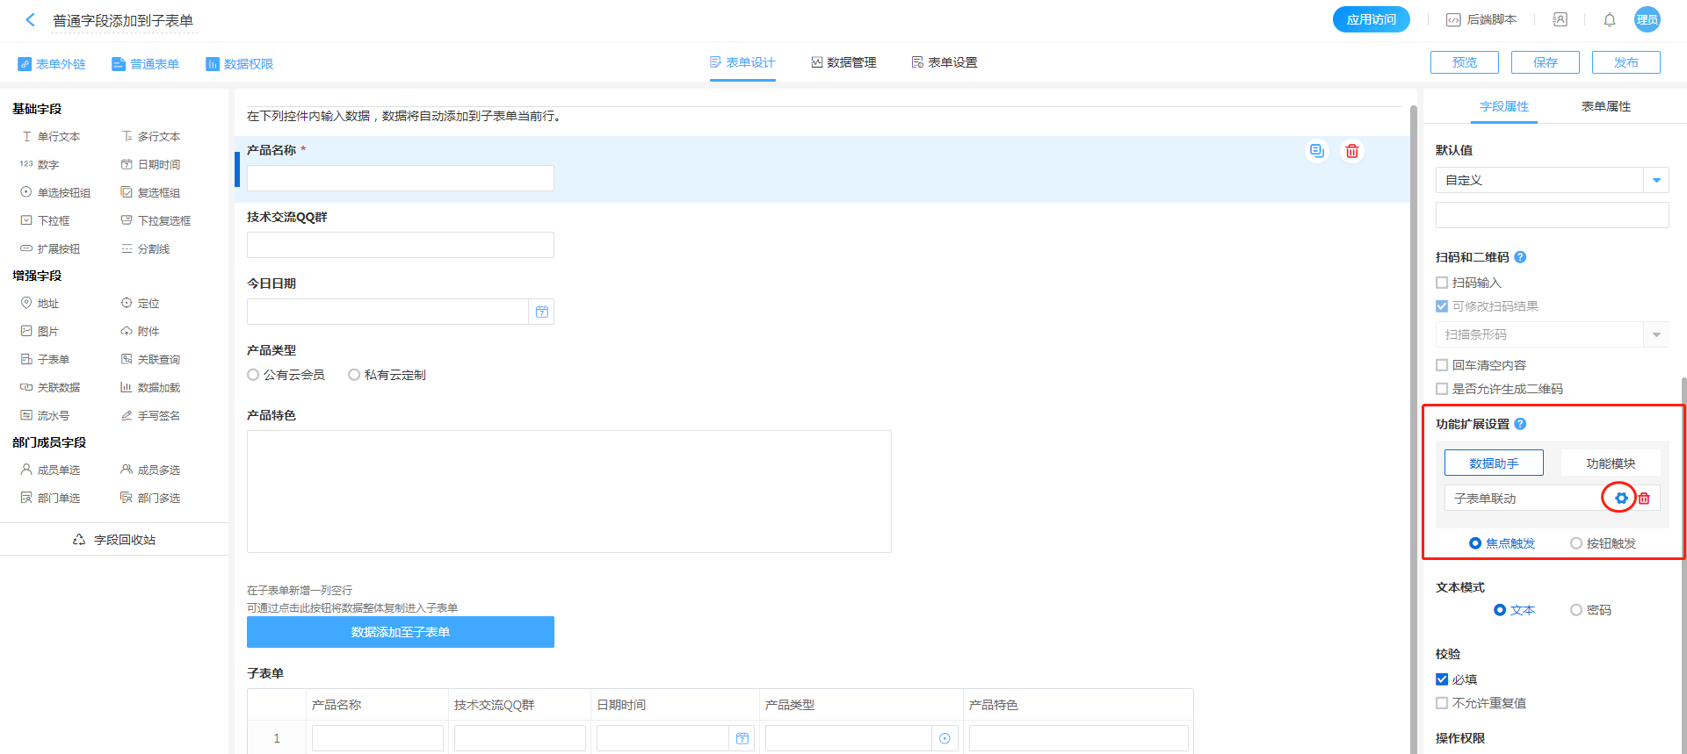Delete the 产品名称 field with trash icon
The height and width of the screenshot is (754, 1687).
1351,151
